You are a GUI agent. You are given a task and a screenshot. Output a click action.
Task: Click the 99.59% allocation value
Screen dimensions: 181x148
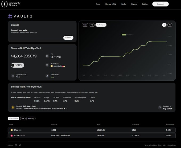click(169, 135)
